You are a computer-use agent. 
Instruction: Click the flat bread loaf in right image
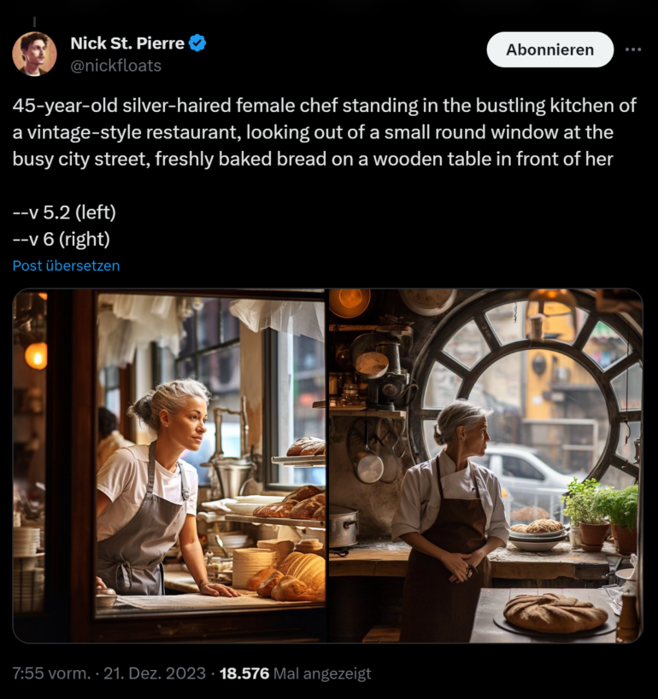pos(555,613)
